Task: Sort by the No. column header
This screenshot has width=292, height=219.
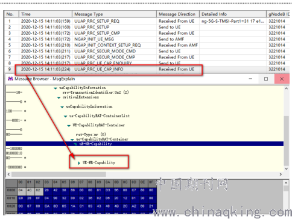Action: click(x=11, y=14)
